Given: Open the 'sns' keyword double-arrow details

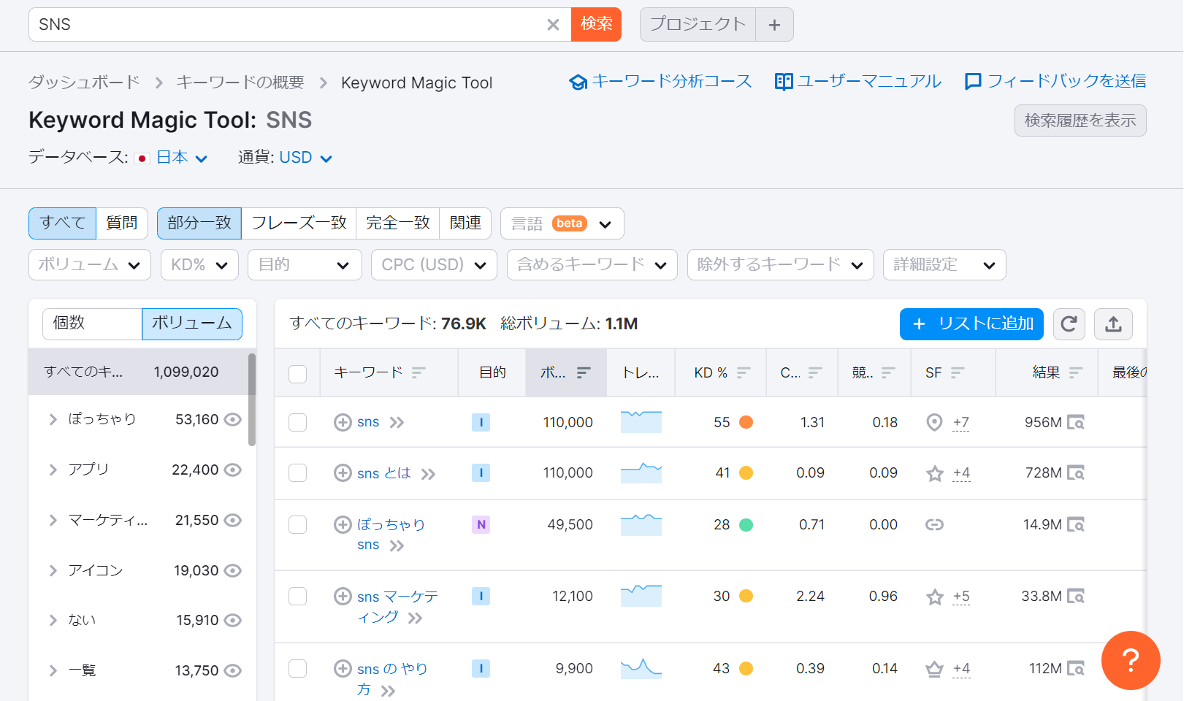Looking at the screenshot, I should (x=397, y=423).
